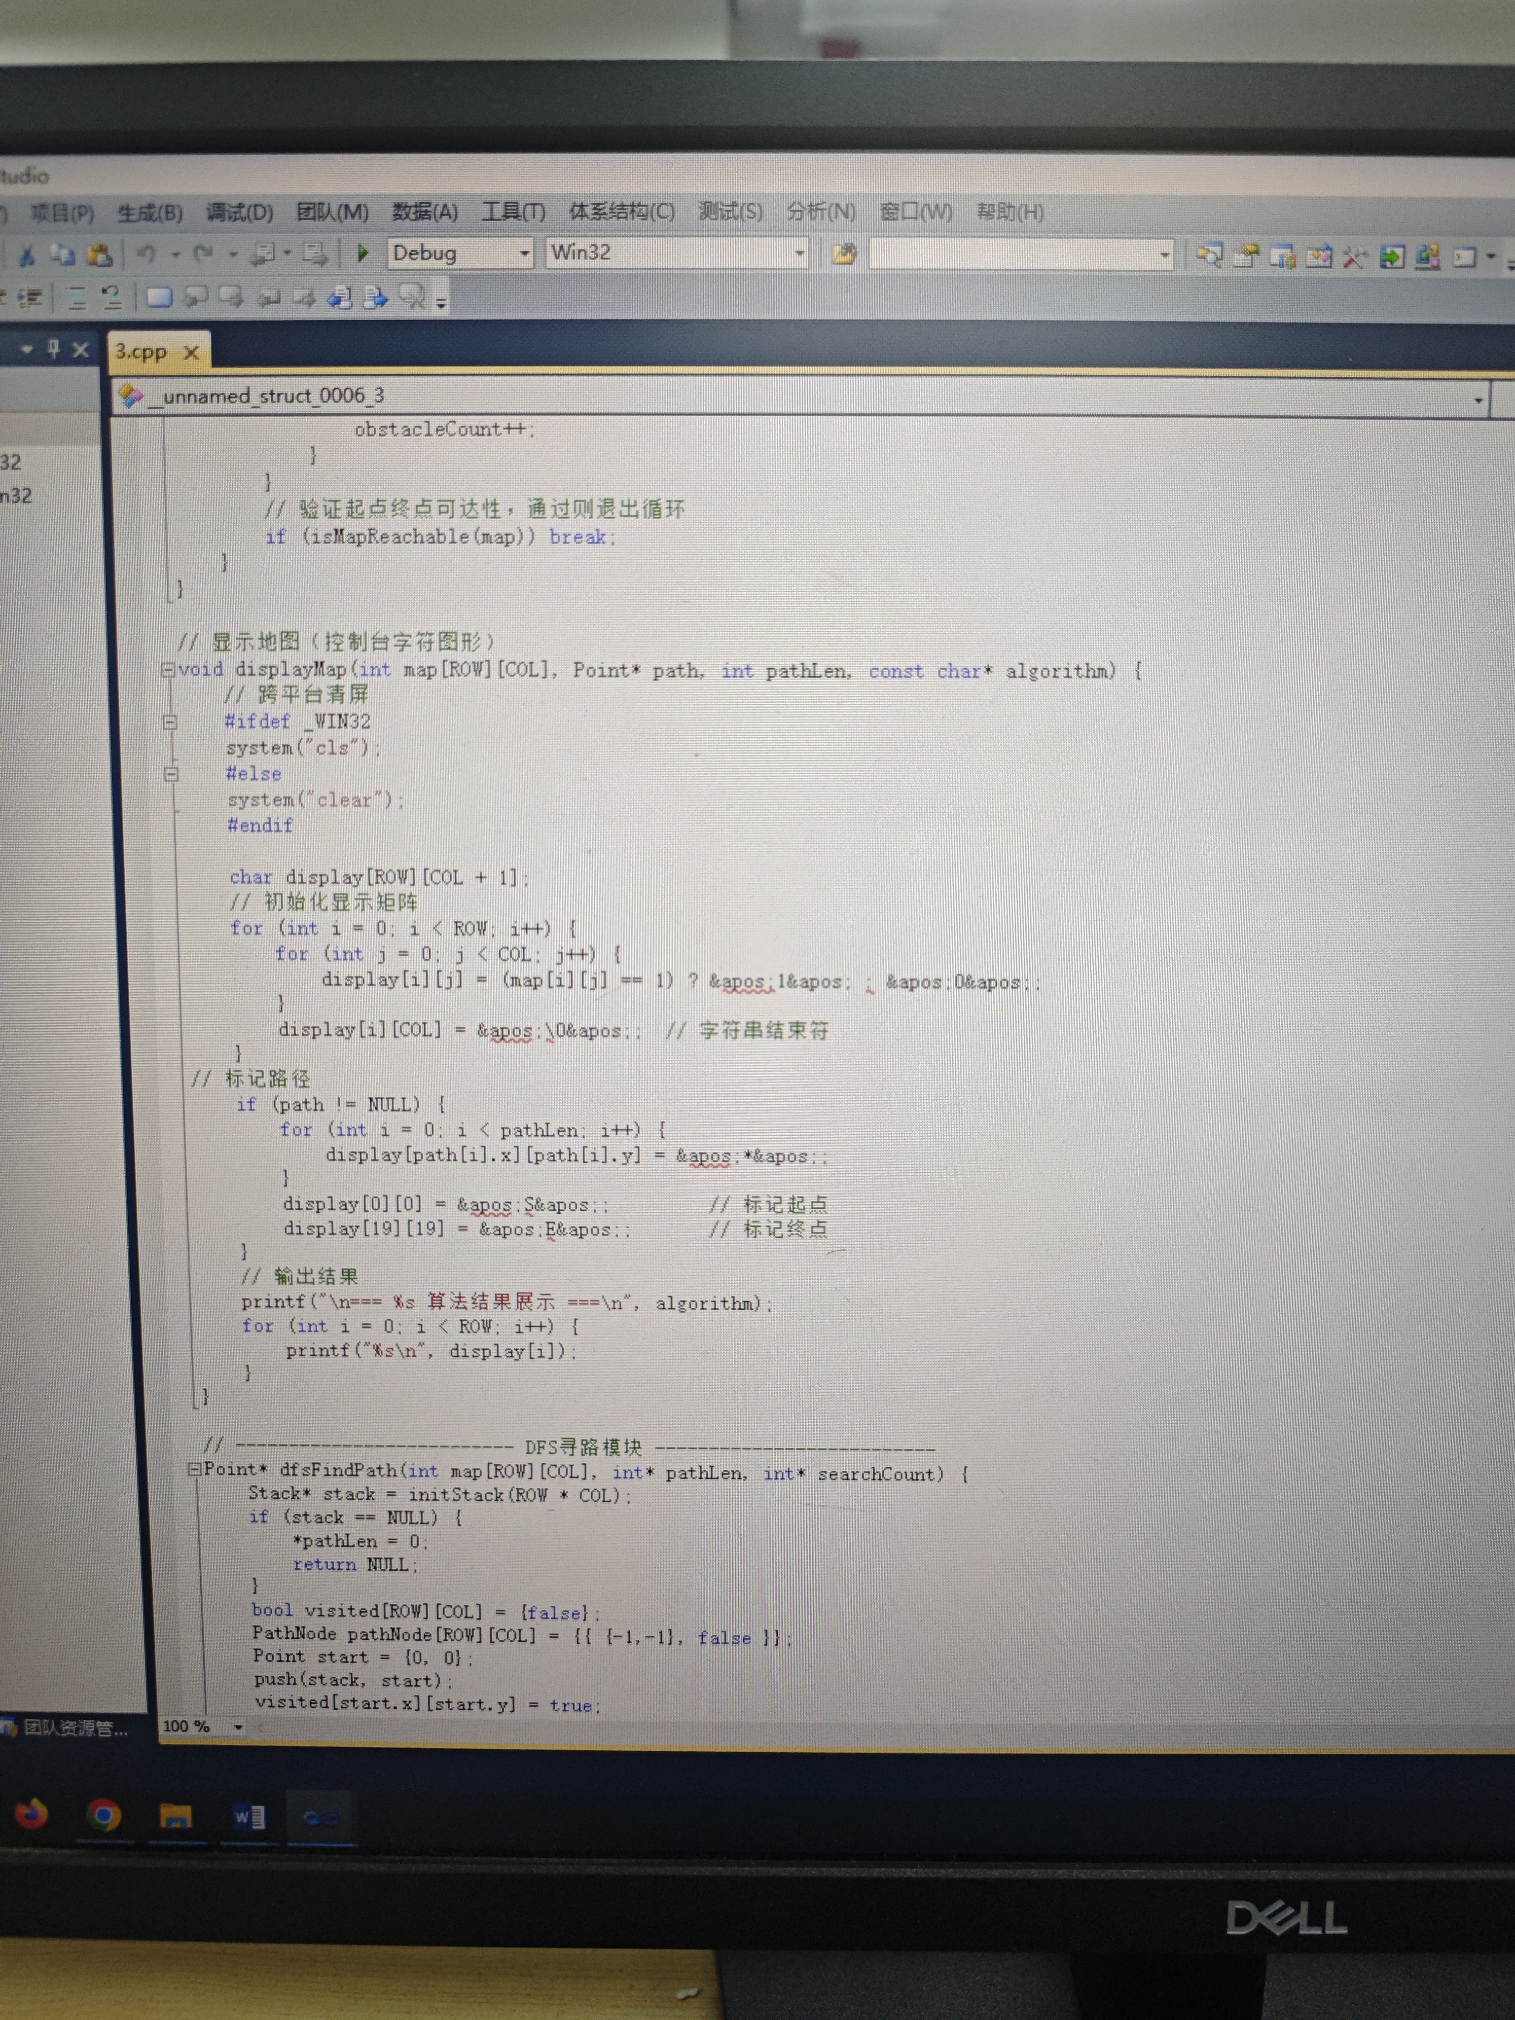Collapse the dfsFindPath function outline box
Image resolution: width=1515 pixels, height=2020 pixels.
[x=194, y=1469]
